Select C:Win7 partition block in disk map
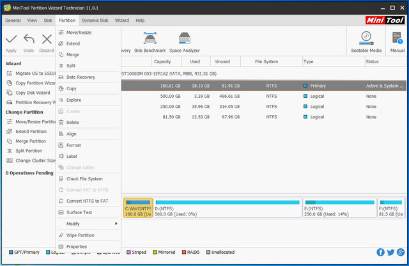 click(x=138, y=208)
